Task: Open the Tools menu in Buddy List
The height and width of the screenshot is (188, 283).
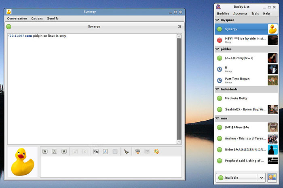Action: pyautogui.click(x=255, y=13)
